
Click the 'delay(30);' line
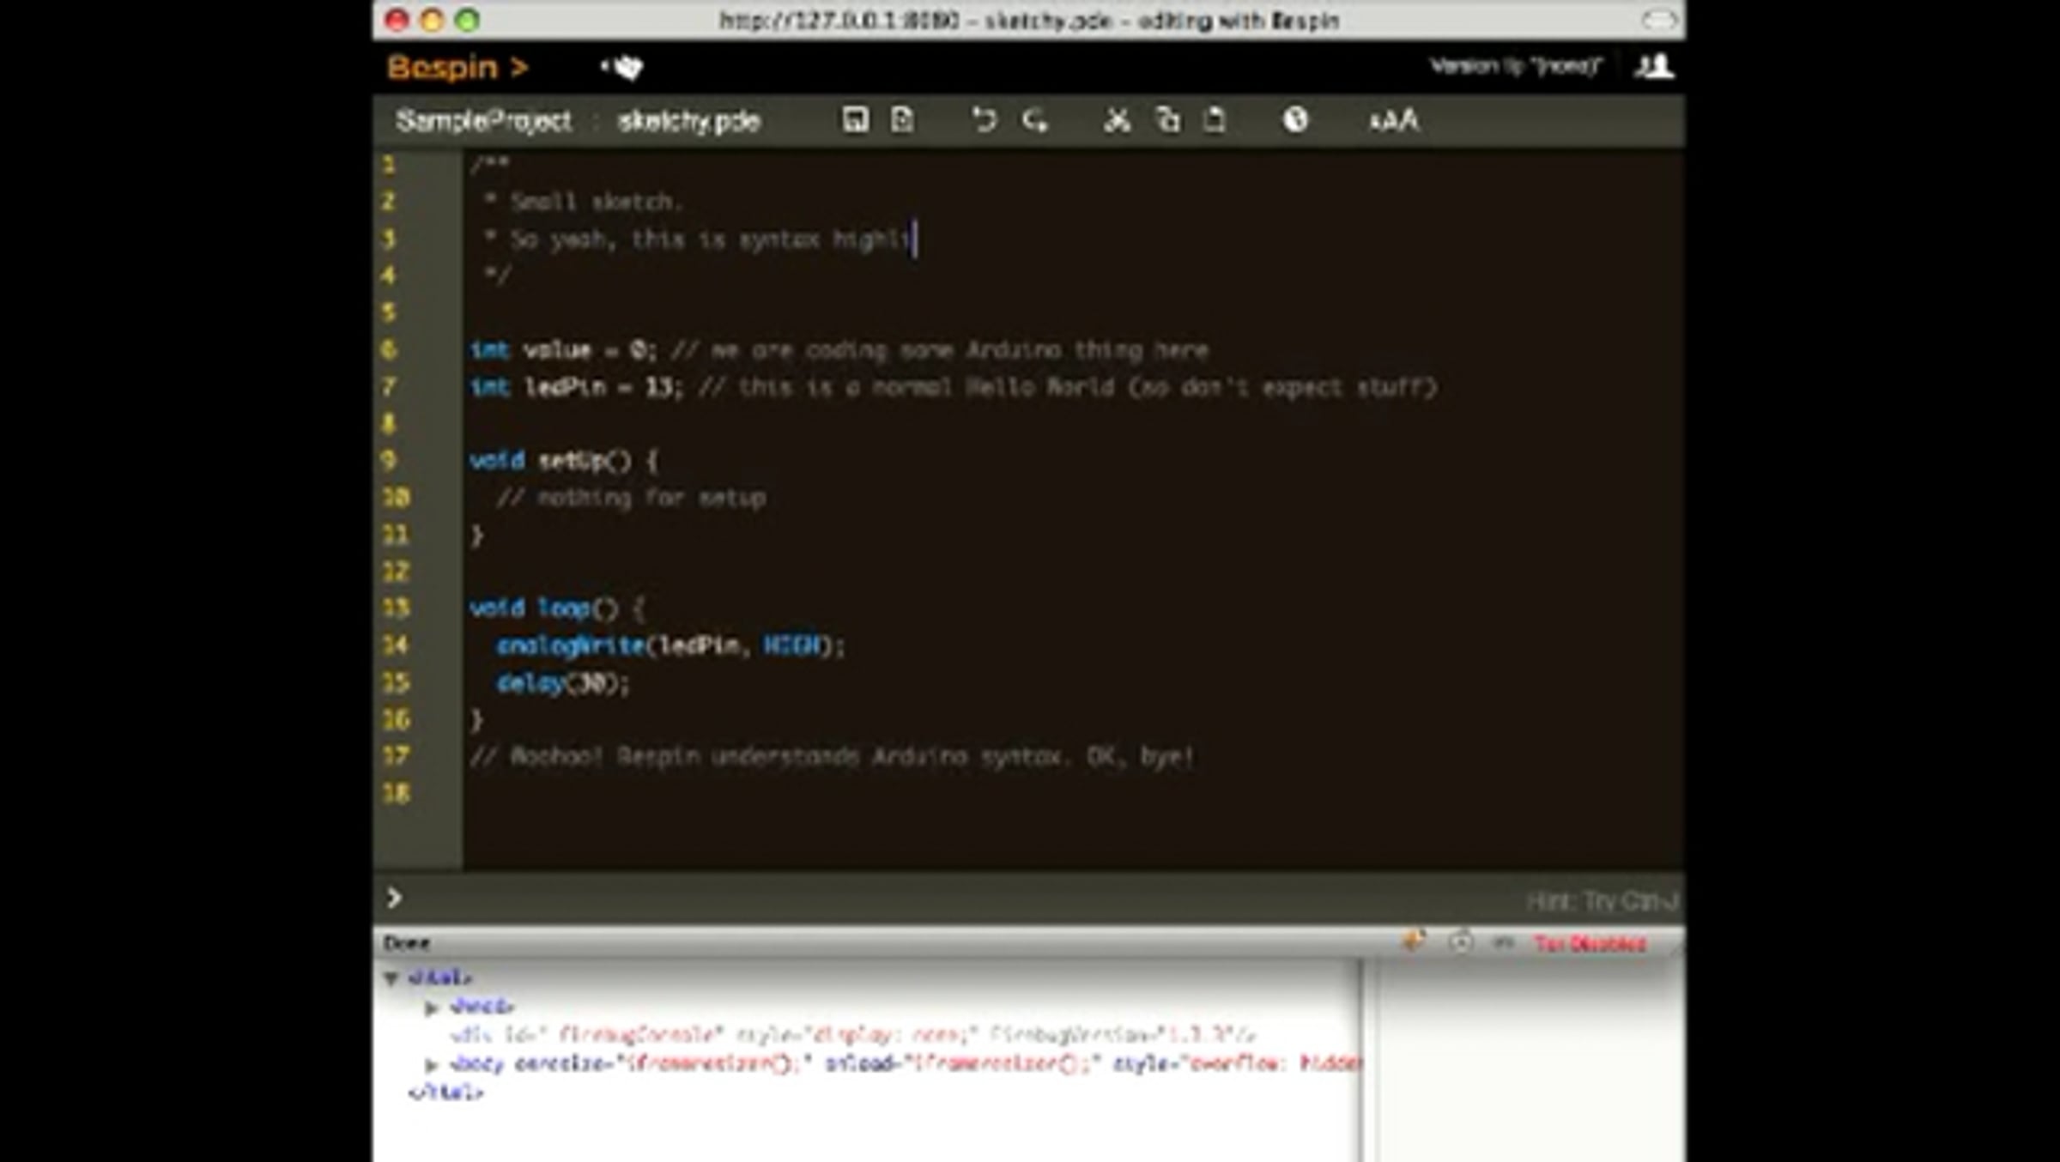(x=563, y=683)
